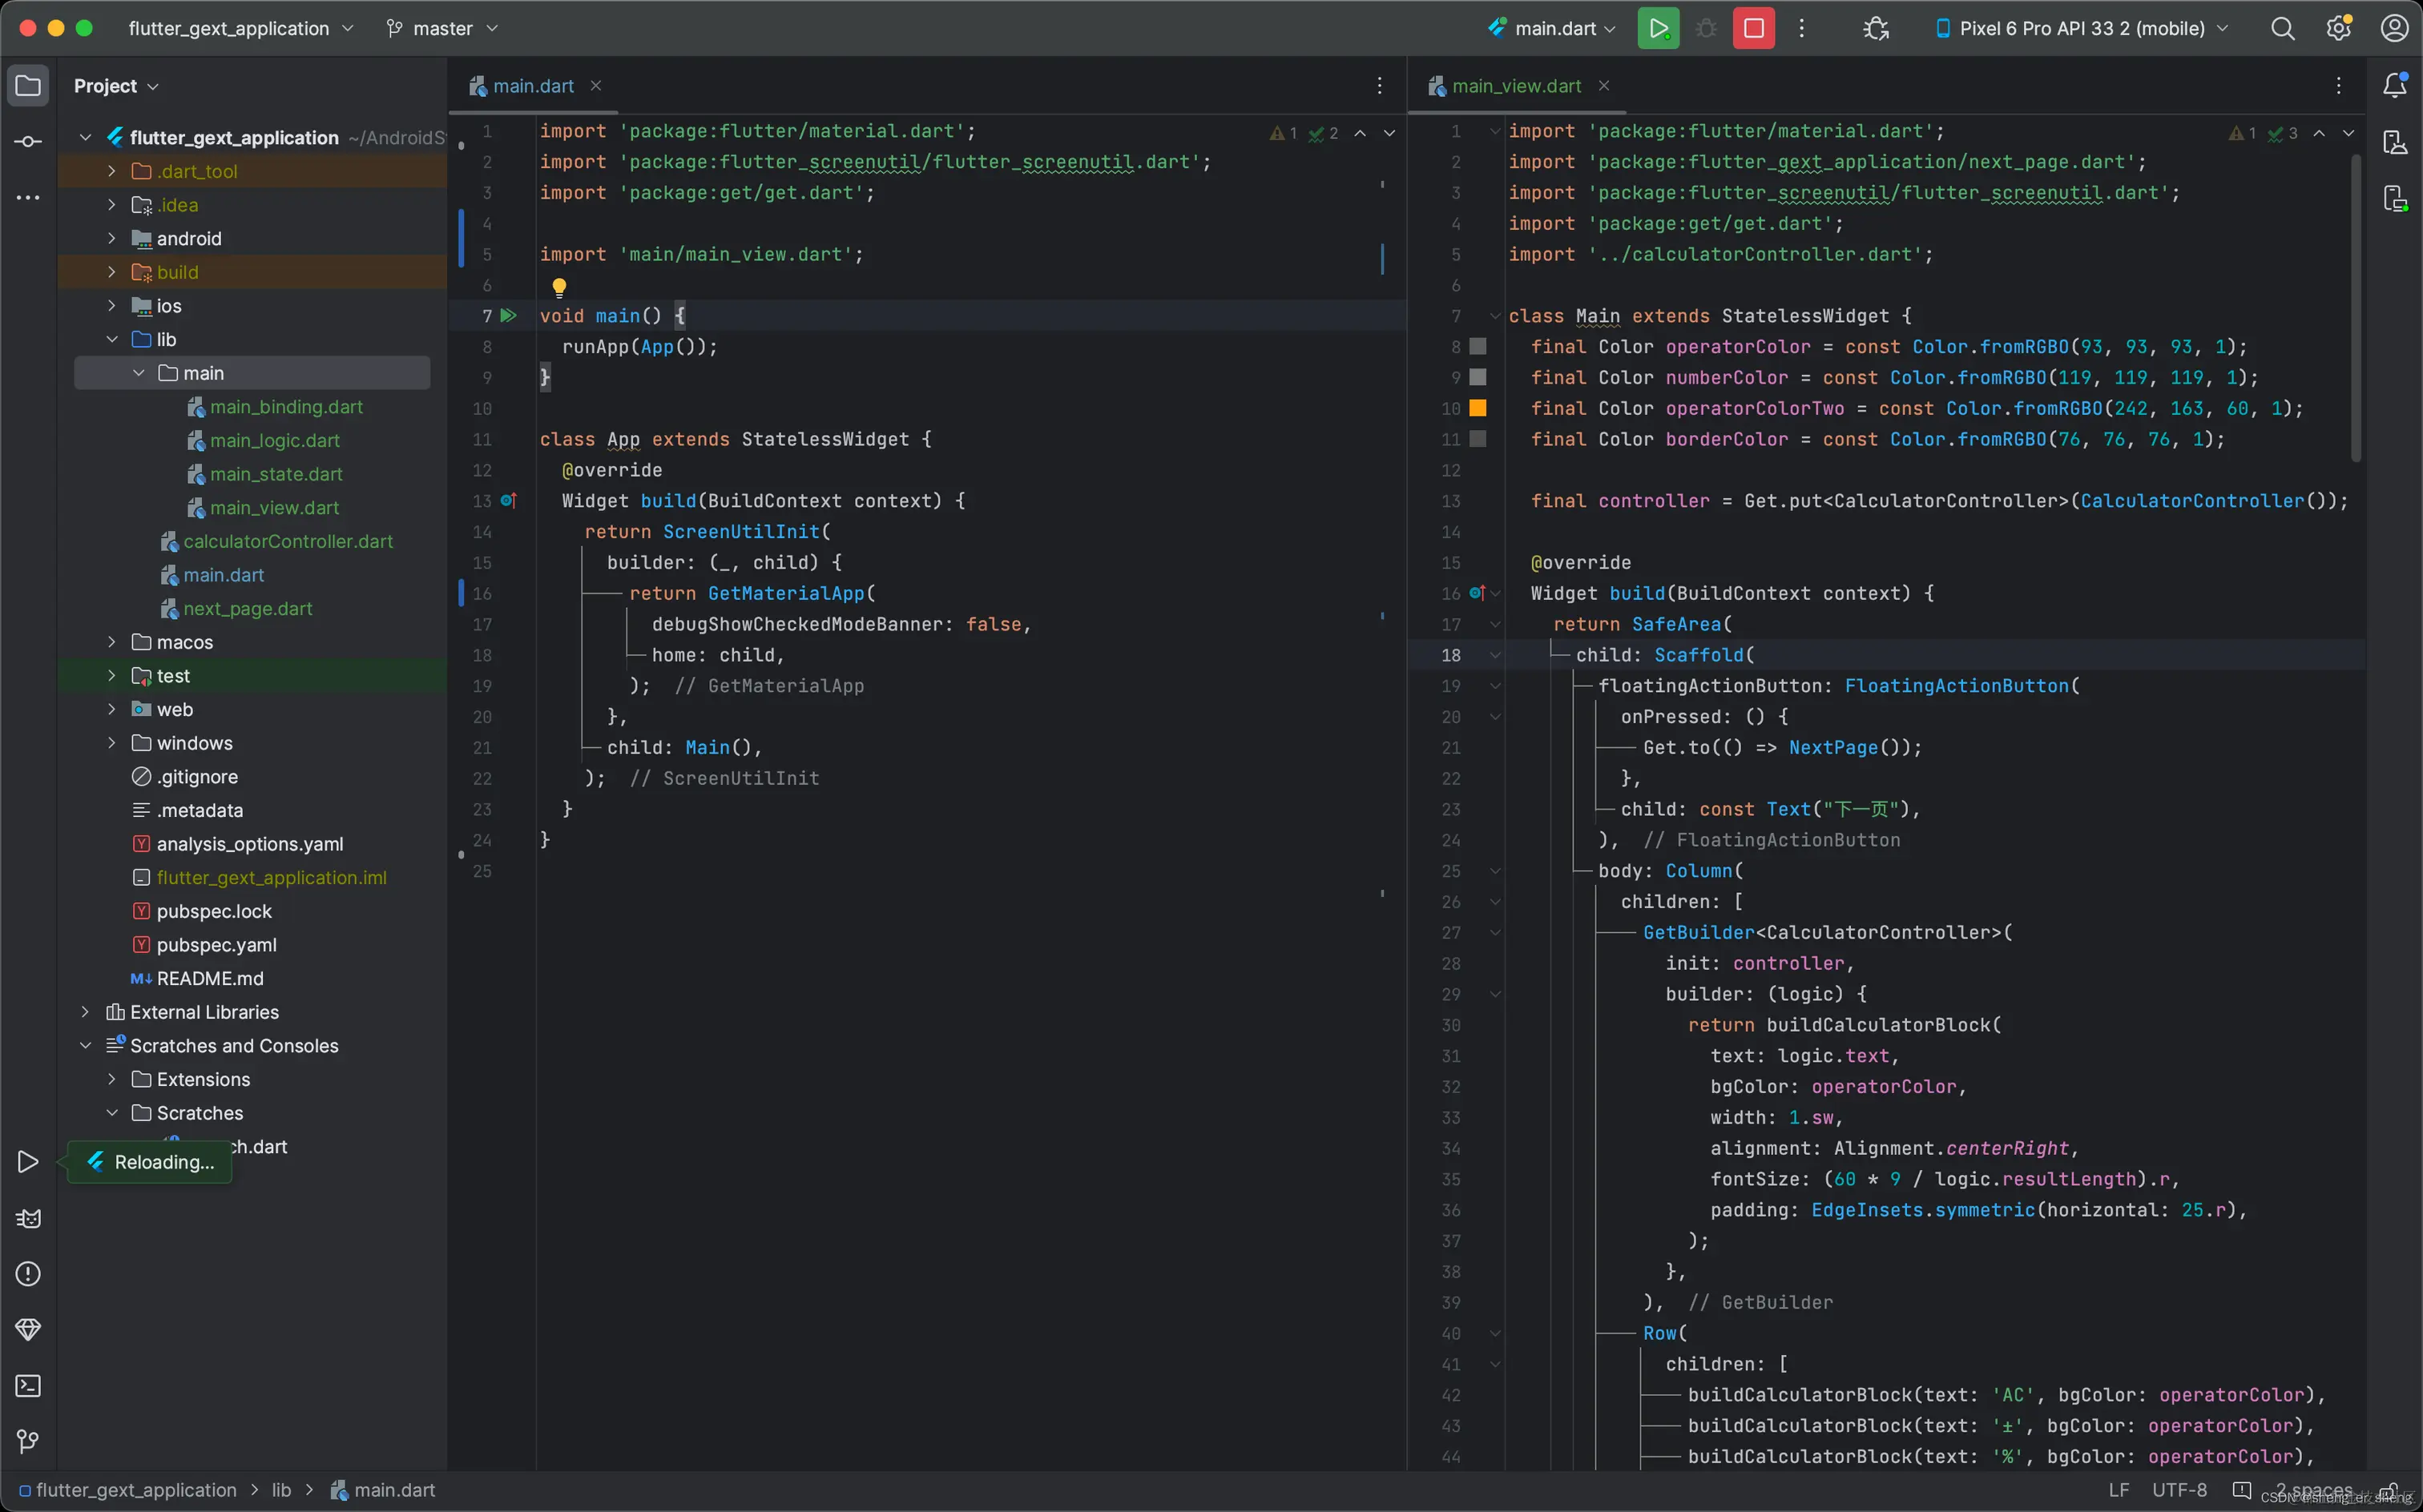Open the Terminal tool window
The image size is (2423, 1512).
pos(28,1385)
